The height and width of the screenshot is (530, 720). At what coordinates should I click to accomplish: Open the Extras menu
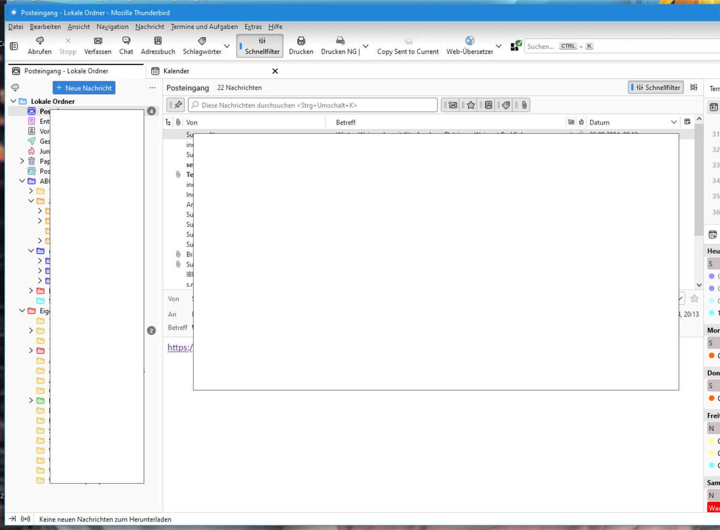click(x=253, y=26)
